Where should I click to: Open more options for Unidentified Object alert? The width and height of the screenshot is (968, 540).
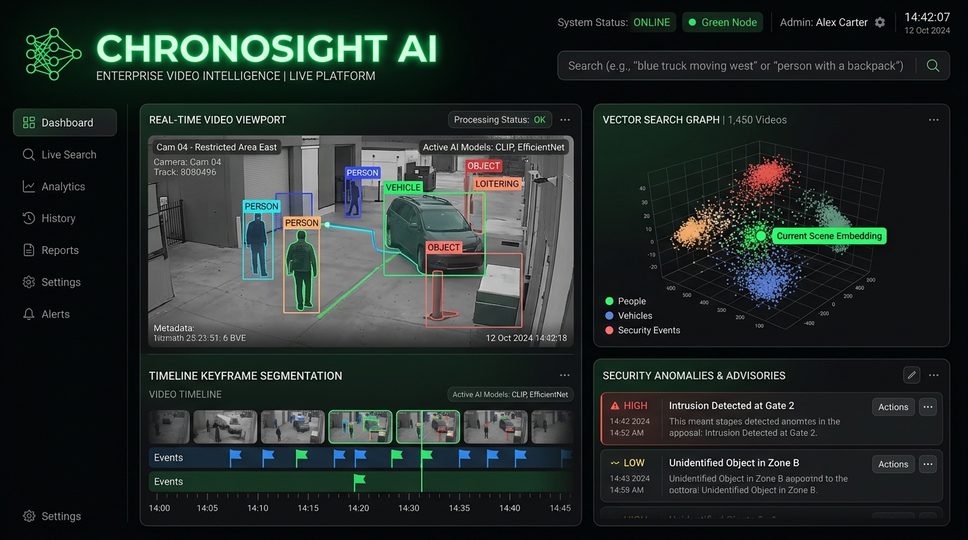tap(928, 464)
